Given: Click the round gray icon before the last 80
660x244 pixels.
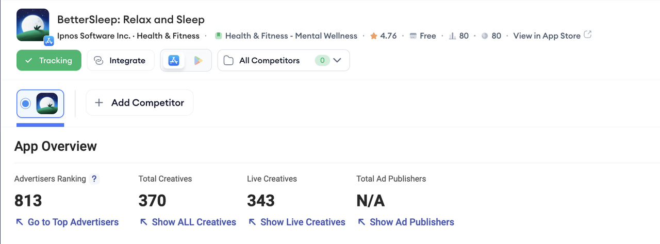Looking at the screenshot, I should (x=485, y=36).
